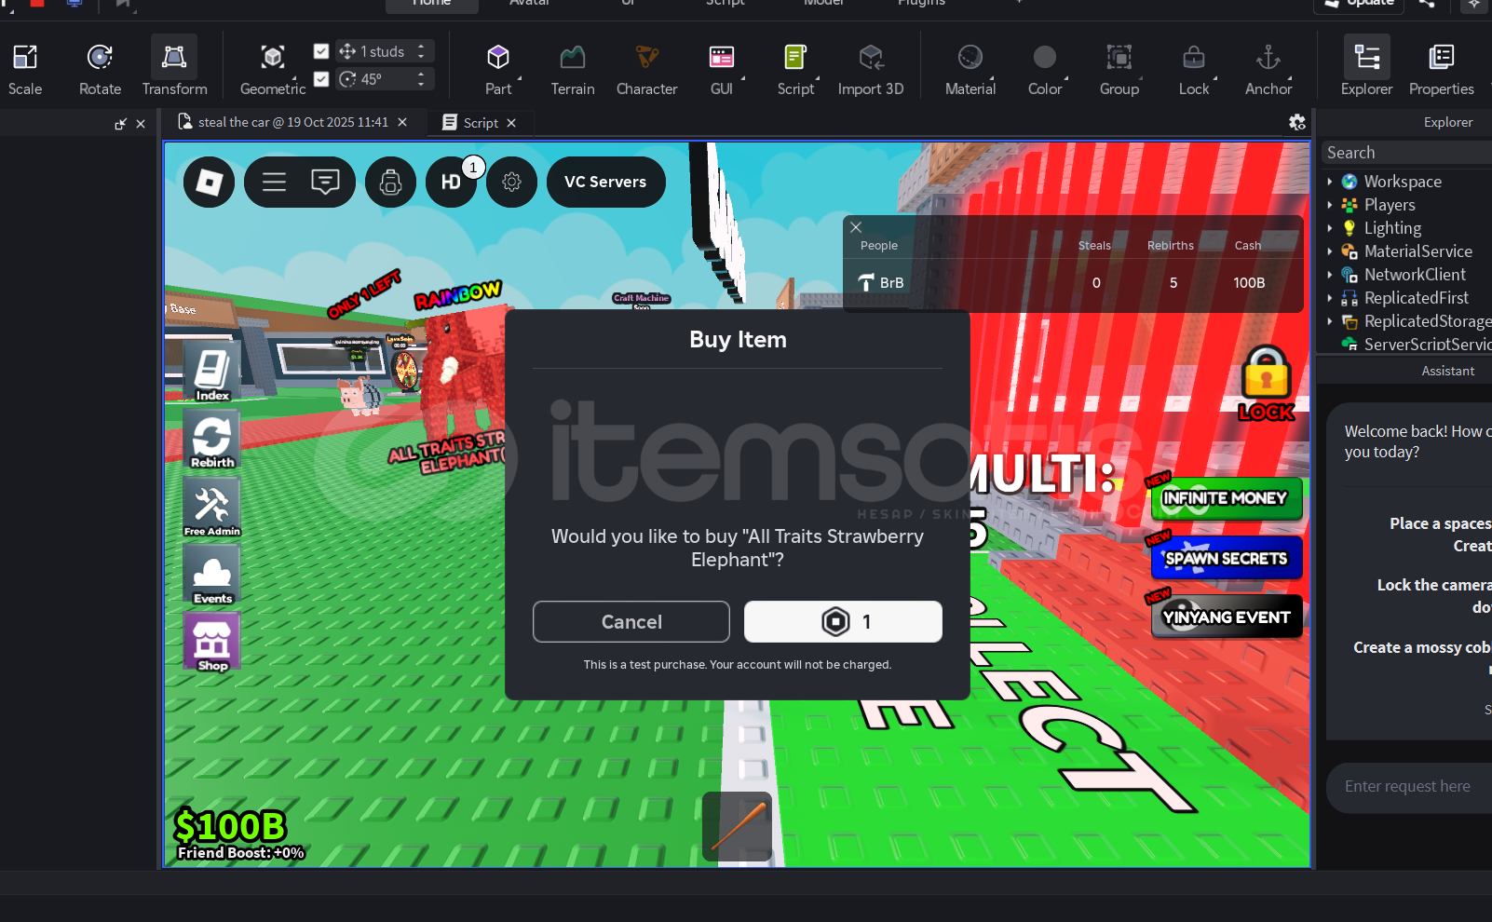Image resolution: width=1492 pixels, height=922 pixels.
Task: Select Lighting in the Explorer tree
Action: pos(1392,228)
